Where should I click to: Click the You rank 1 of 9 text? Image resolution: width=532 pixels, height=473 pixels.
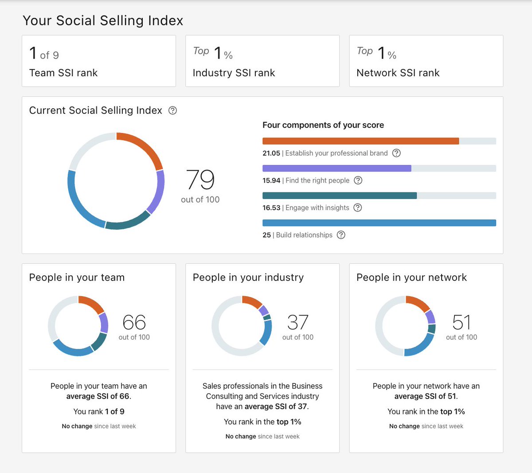coord(98,411)
